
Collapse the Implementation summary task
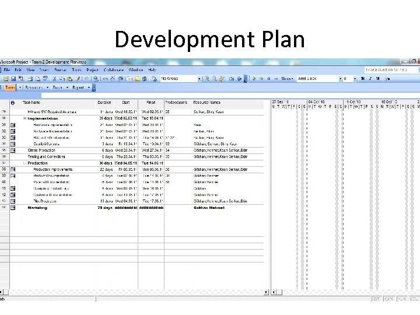24,118
